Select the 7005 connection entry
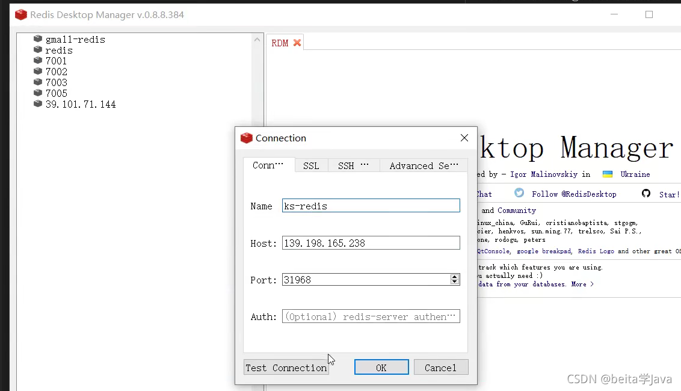This screenshot has height=391, width=681. (56, 93)
